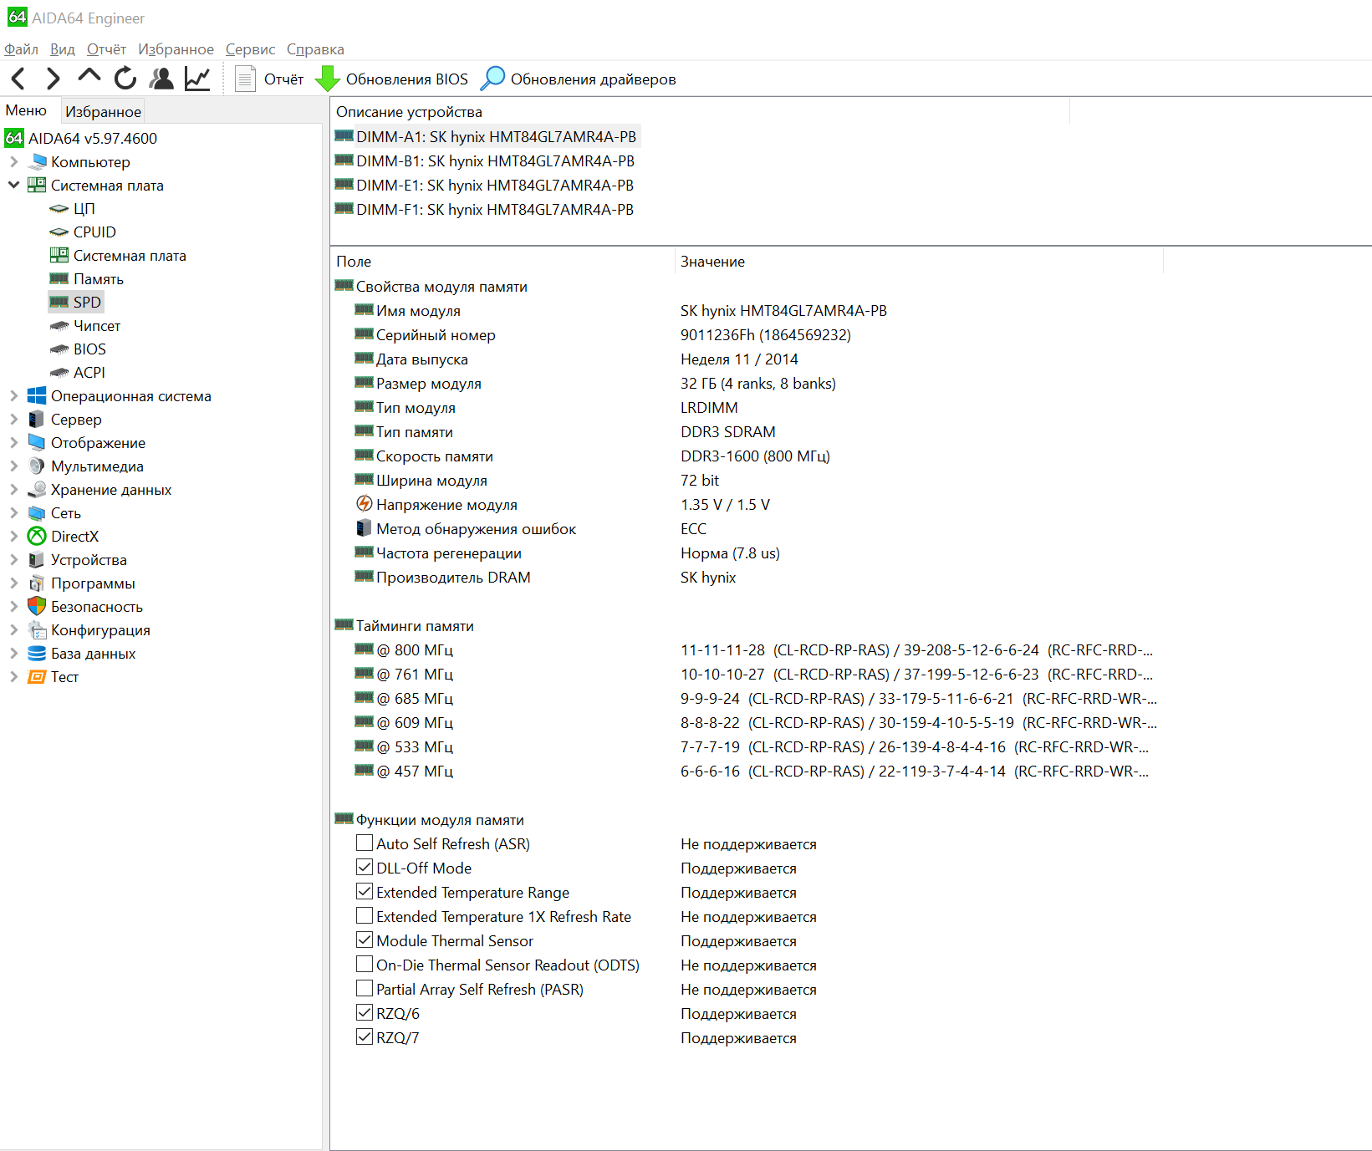Click the Поле column header
This screenshot has height=1151, width=1372.
(502, 262)
